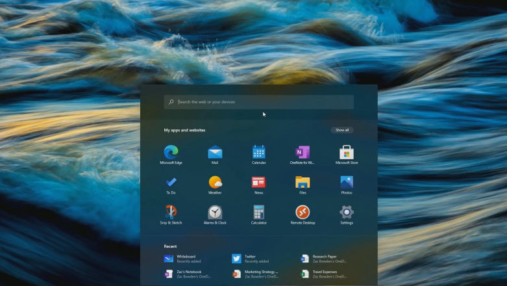Click the Show all button
This screenshot has height=286, width=507.
[341, 130]
